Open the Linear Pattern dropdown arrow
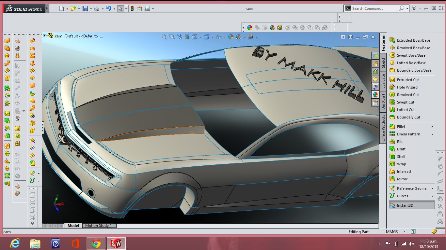 click(432, 134)
